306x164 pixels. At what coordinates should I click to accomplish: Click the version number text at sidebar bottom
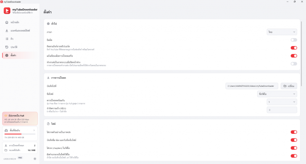(x=10, y=159)
